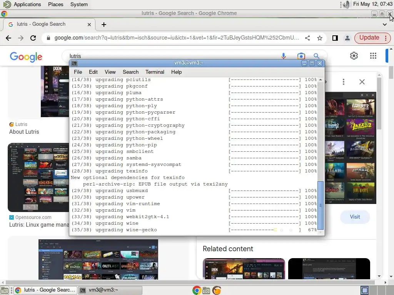Click the share icon in address bar
The width and height of the screenshot is (394, 295).
coord(307,38)
